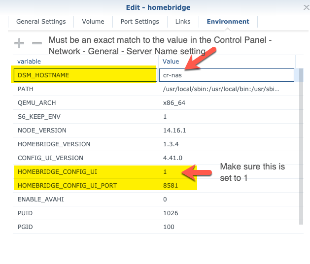Remove selected variable with minus icon
The width and height of the screenshot is (310, 264).
37,43
